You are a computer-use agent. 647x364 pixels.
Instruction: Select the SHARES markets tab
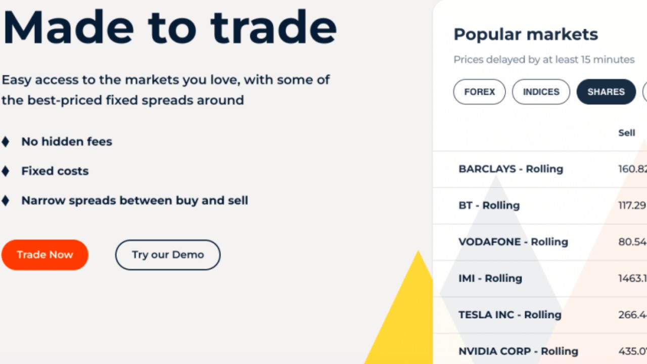point(606,92)
